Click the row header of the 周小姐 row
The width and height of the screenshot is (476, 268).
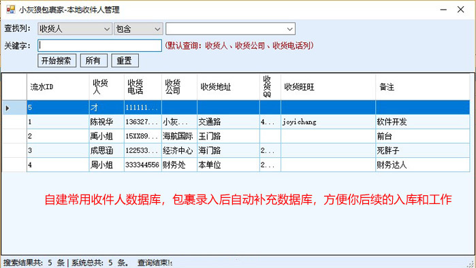pos(14,165)
